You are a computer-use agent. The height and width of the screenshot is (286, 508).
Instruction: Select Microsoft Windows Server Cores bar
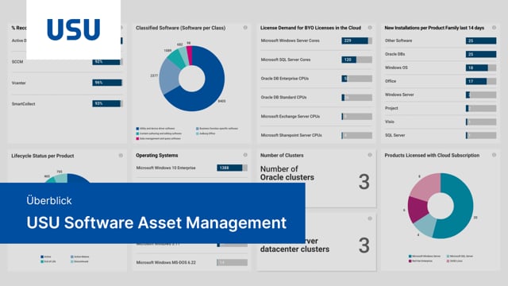click(356, 41)
